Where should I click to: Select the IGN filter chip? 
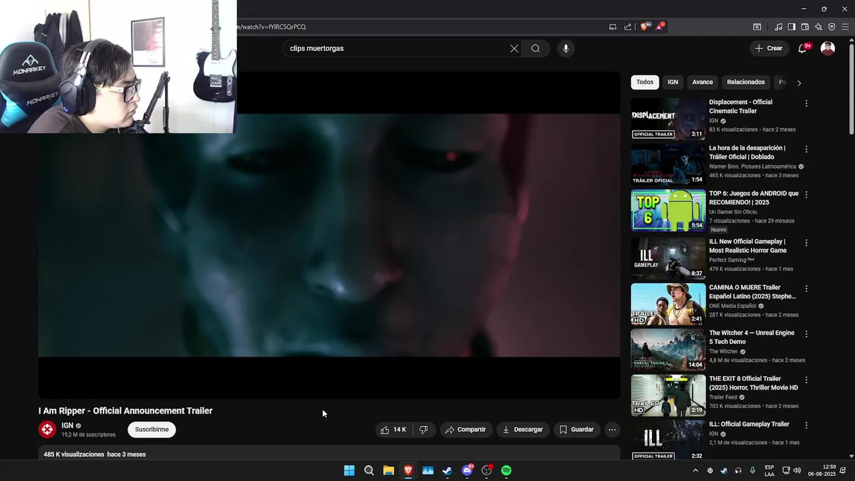[673, 82]
